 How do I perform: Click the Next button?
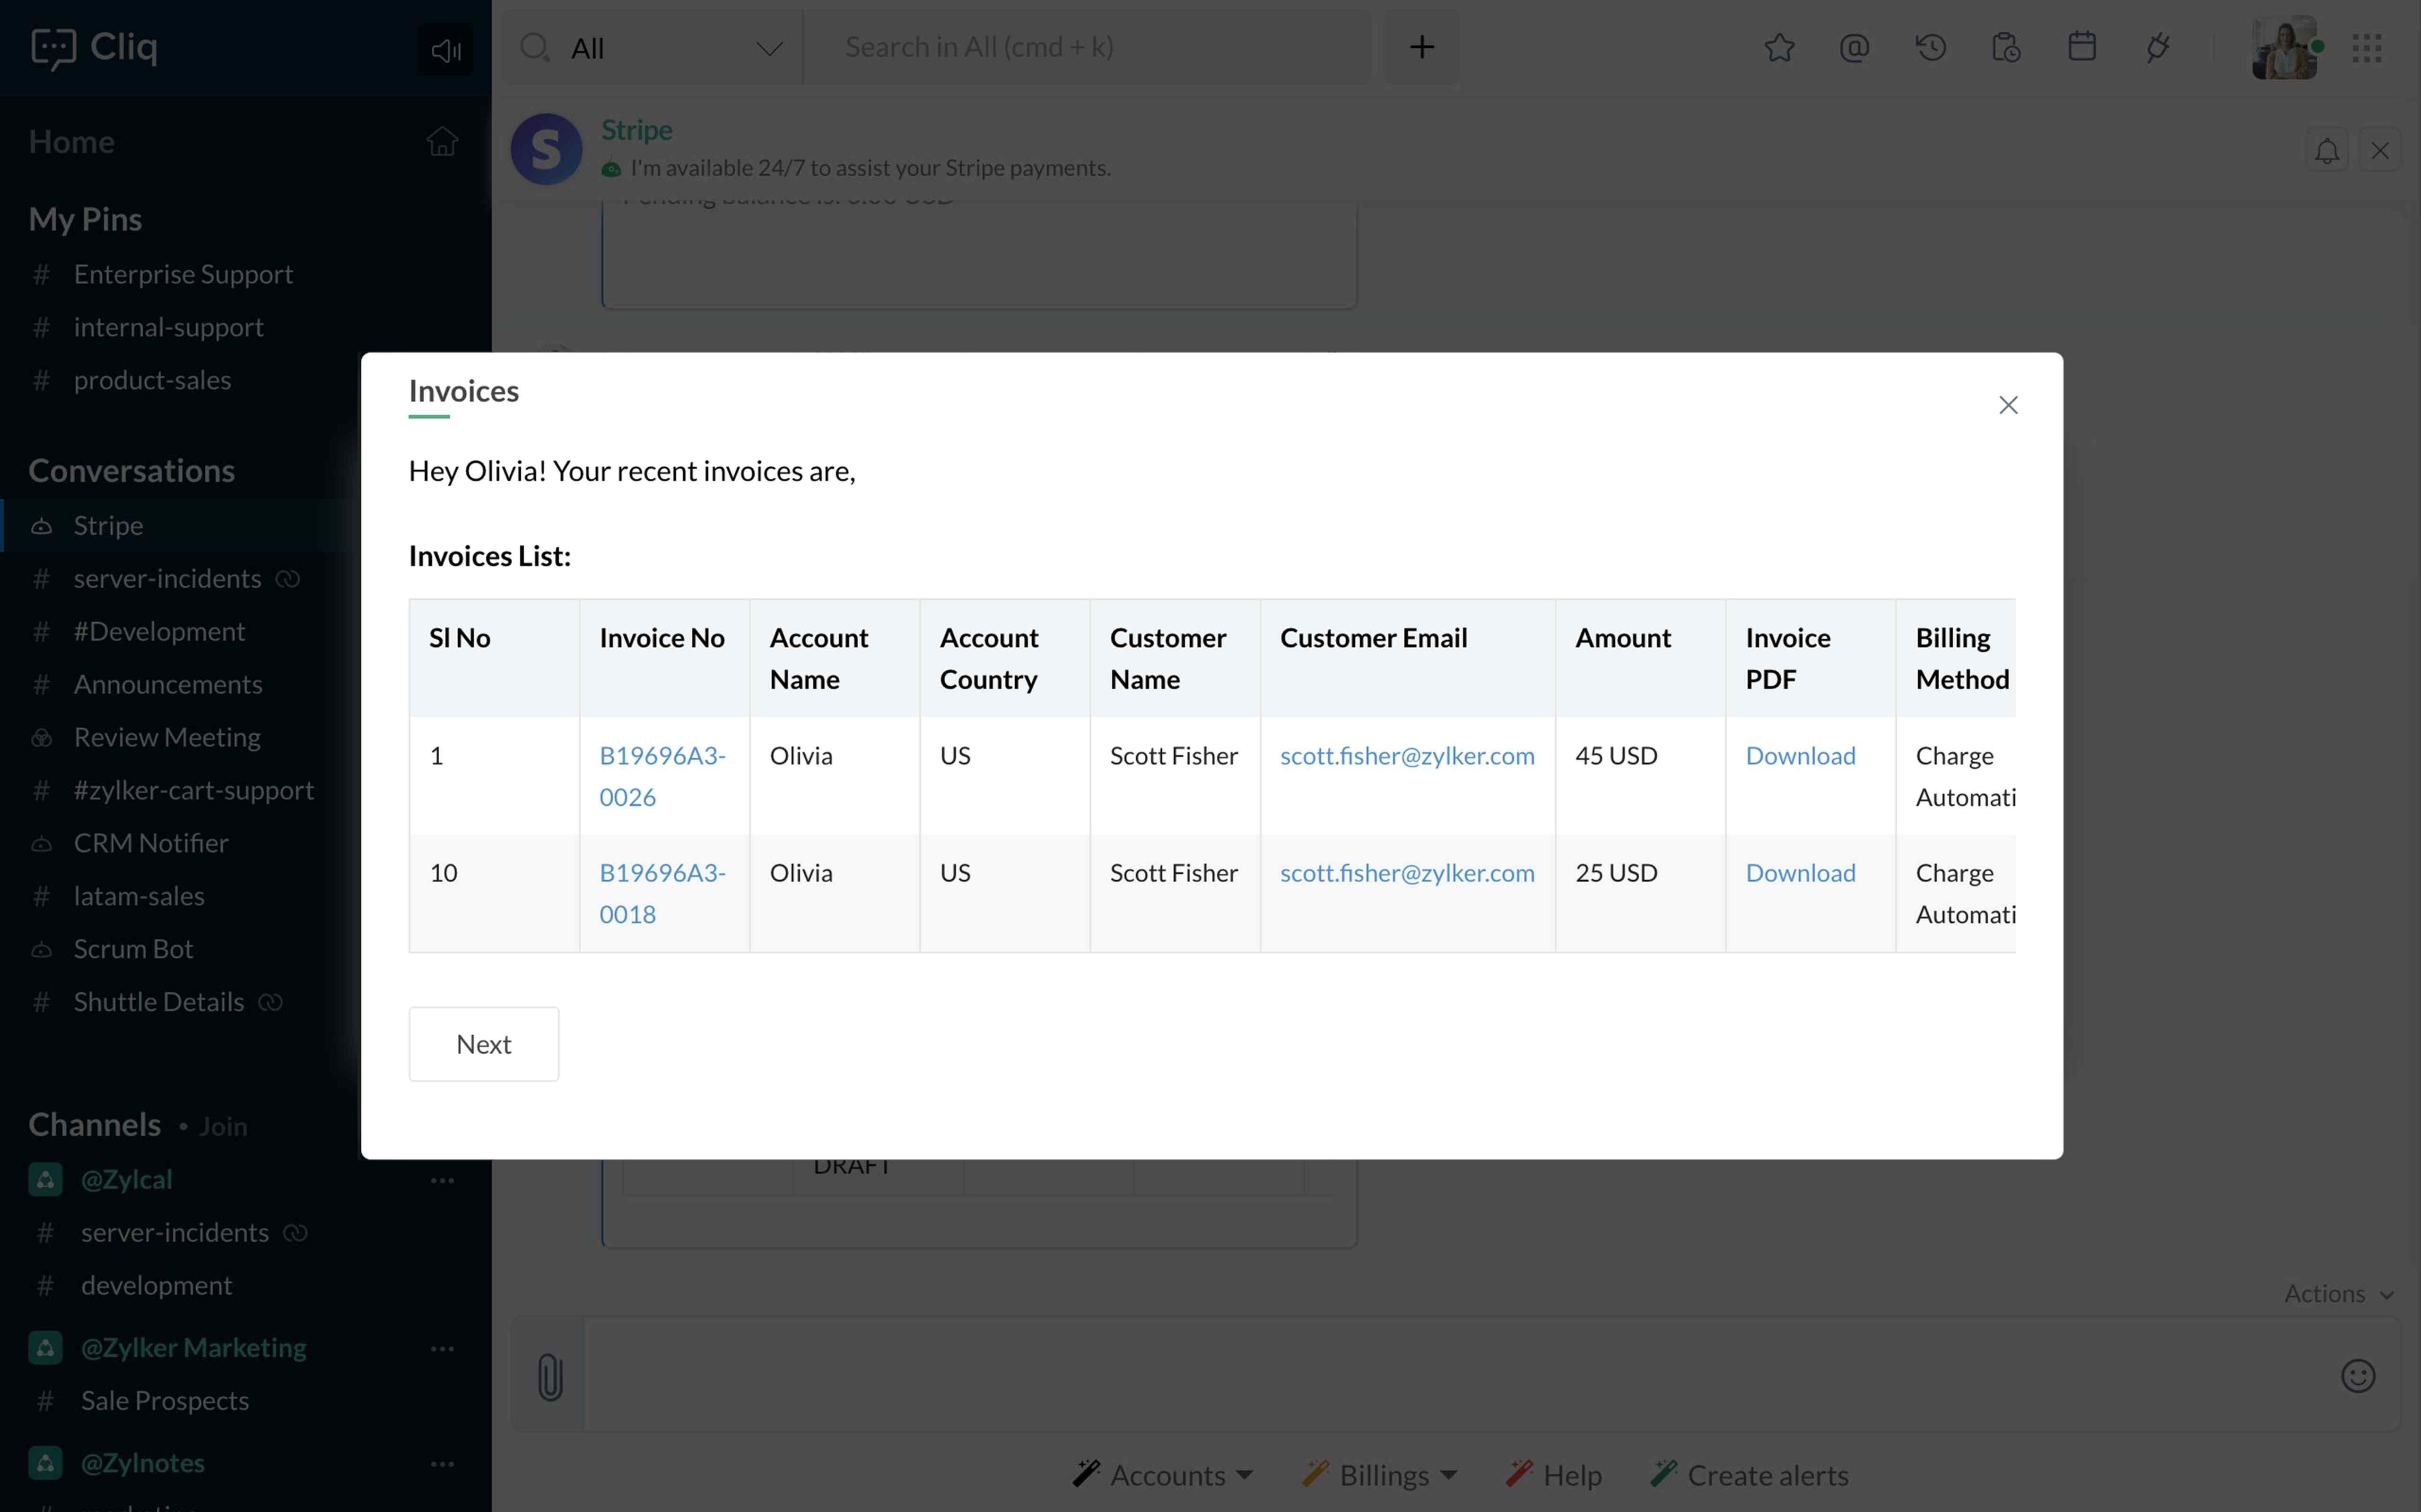point(483,1044)
